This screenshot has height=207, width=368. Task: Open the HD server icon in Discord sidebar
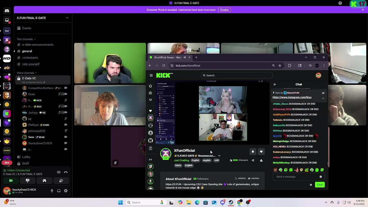[x=7, y=58]
